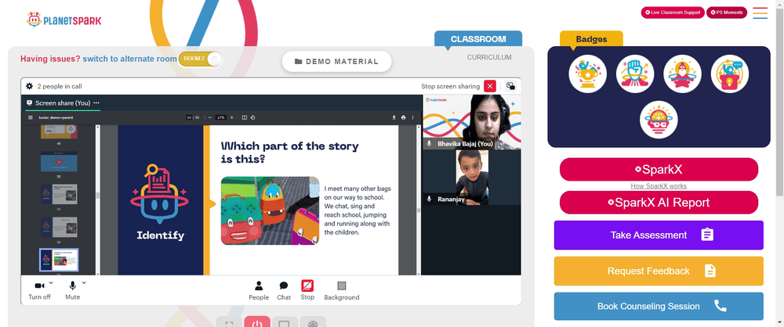
Task: Click the PlanetSpark logo
Action: coord(64,20)
